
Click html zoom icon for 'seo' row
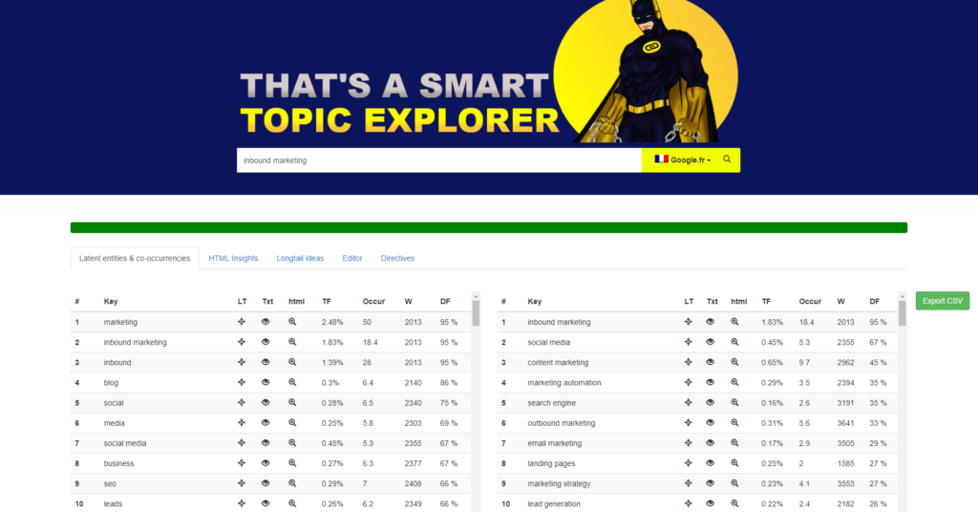pos(292,483)
